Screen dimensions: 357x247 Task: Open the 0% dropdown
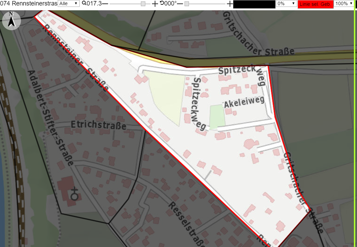click(x=286, y=3)
